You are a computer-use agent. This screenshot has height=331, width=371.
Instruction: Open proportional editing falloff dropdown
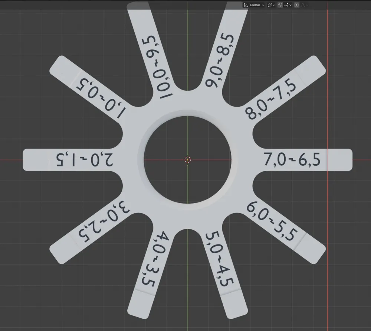tap(304, 5)
